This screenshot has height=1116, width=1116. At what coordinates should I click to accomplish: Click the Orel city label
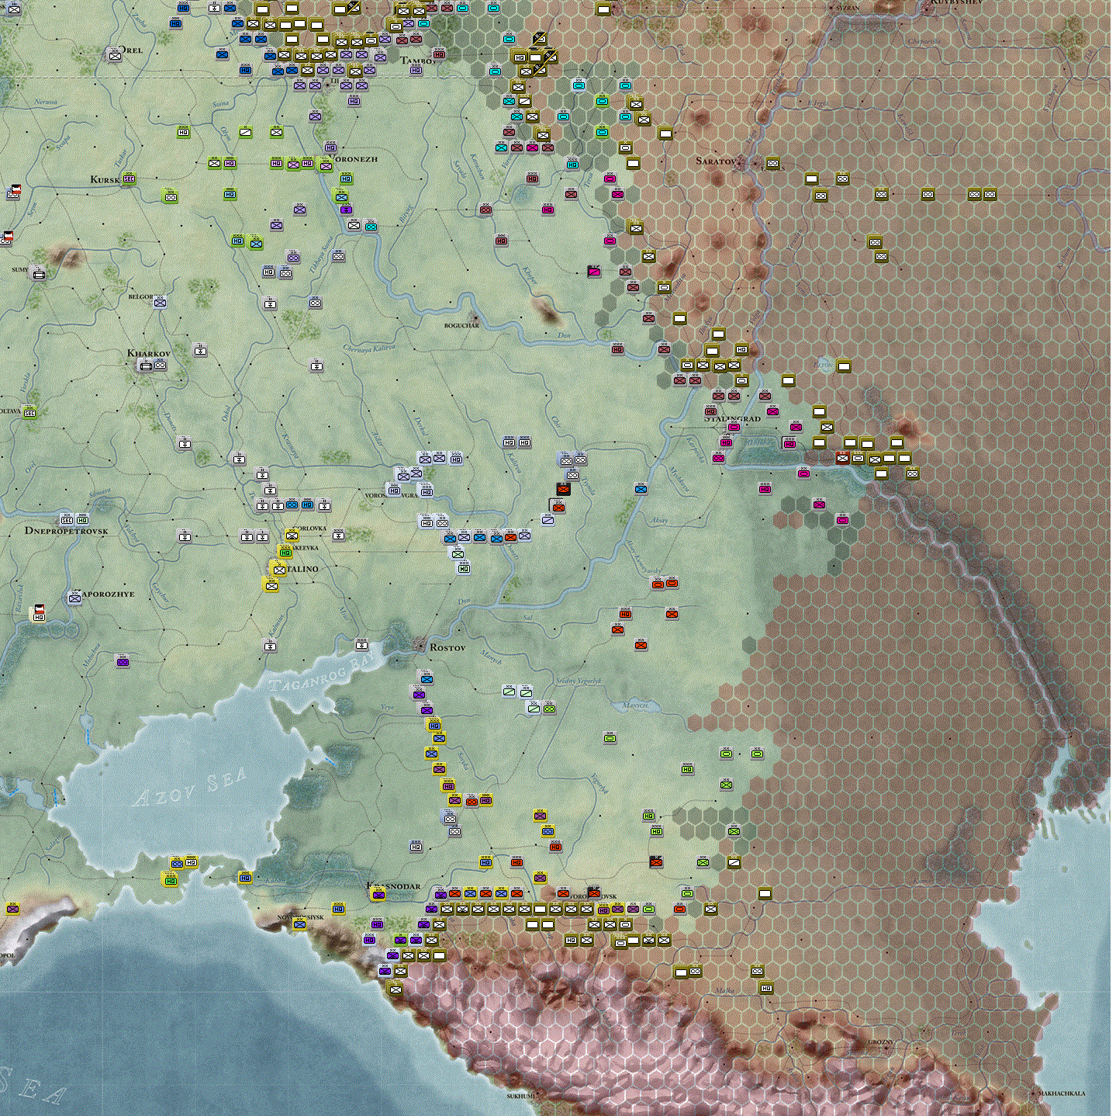[x=131, y=50]
